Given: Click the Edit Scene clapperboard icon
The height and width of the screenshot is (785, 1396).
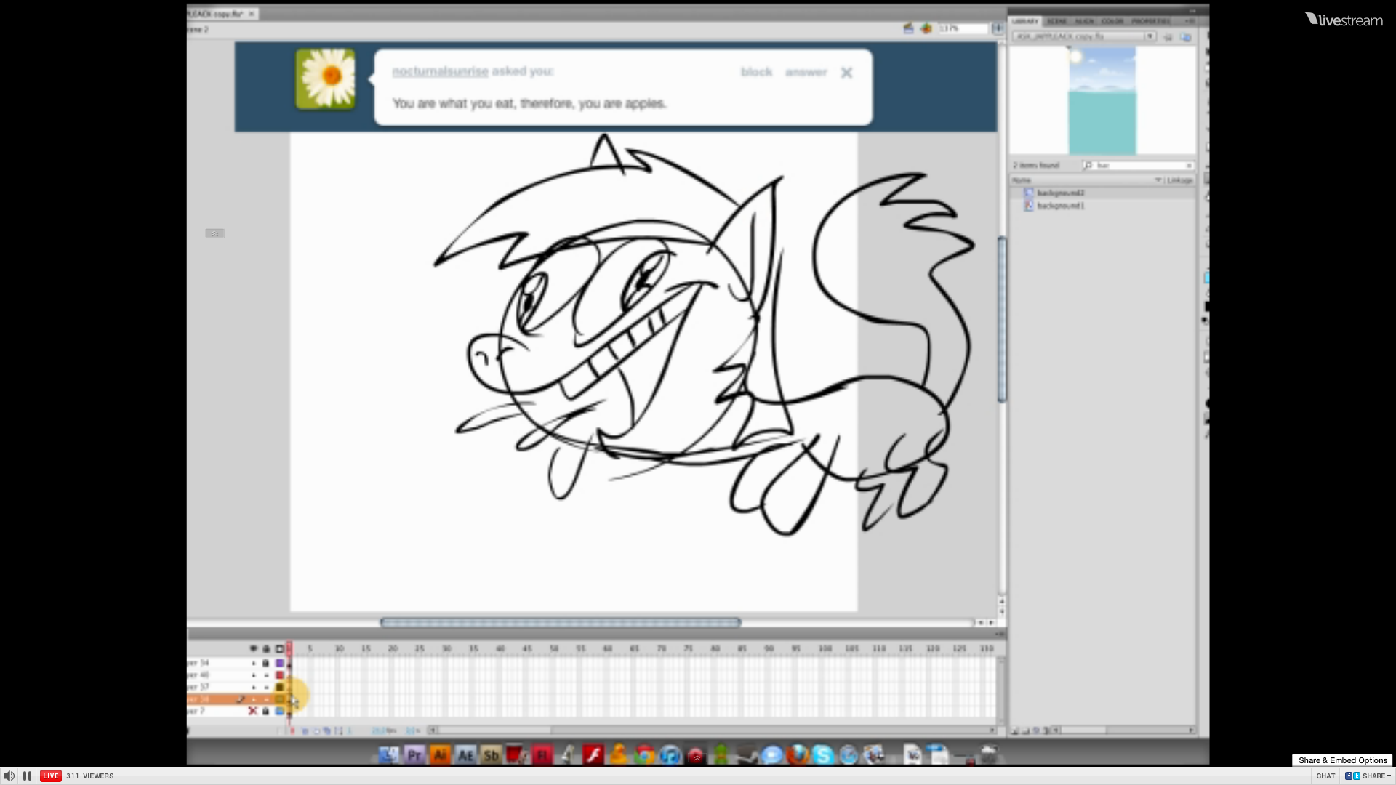Looking at the screenshot, I should [908, 28].
